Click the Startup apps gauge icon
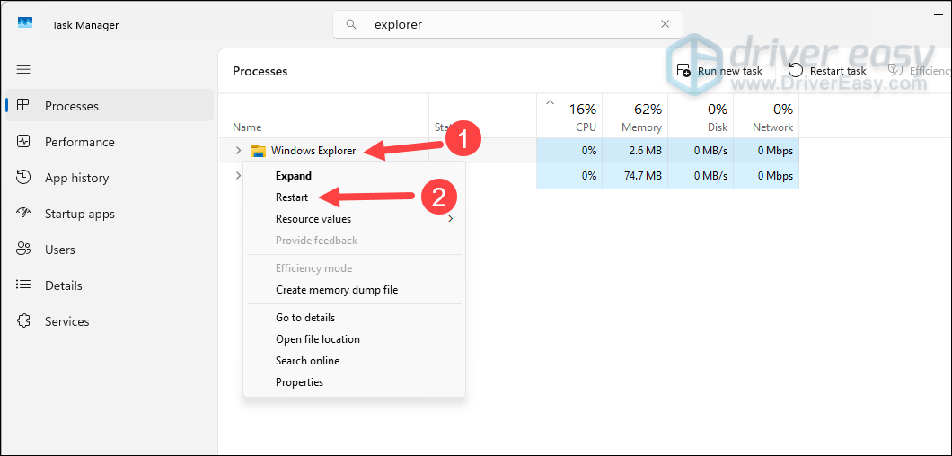This screenshot has width=952, height=456. [x=23, y=213]
